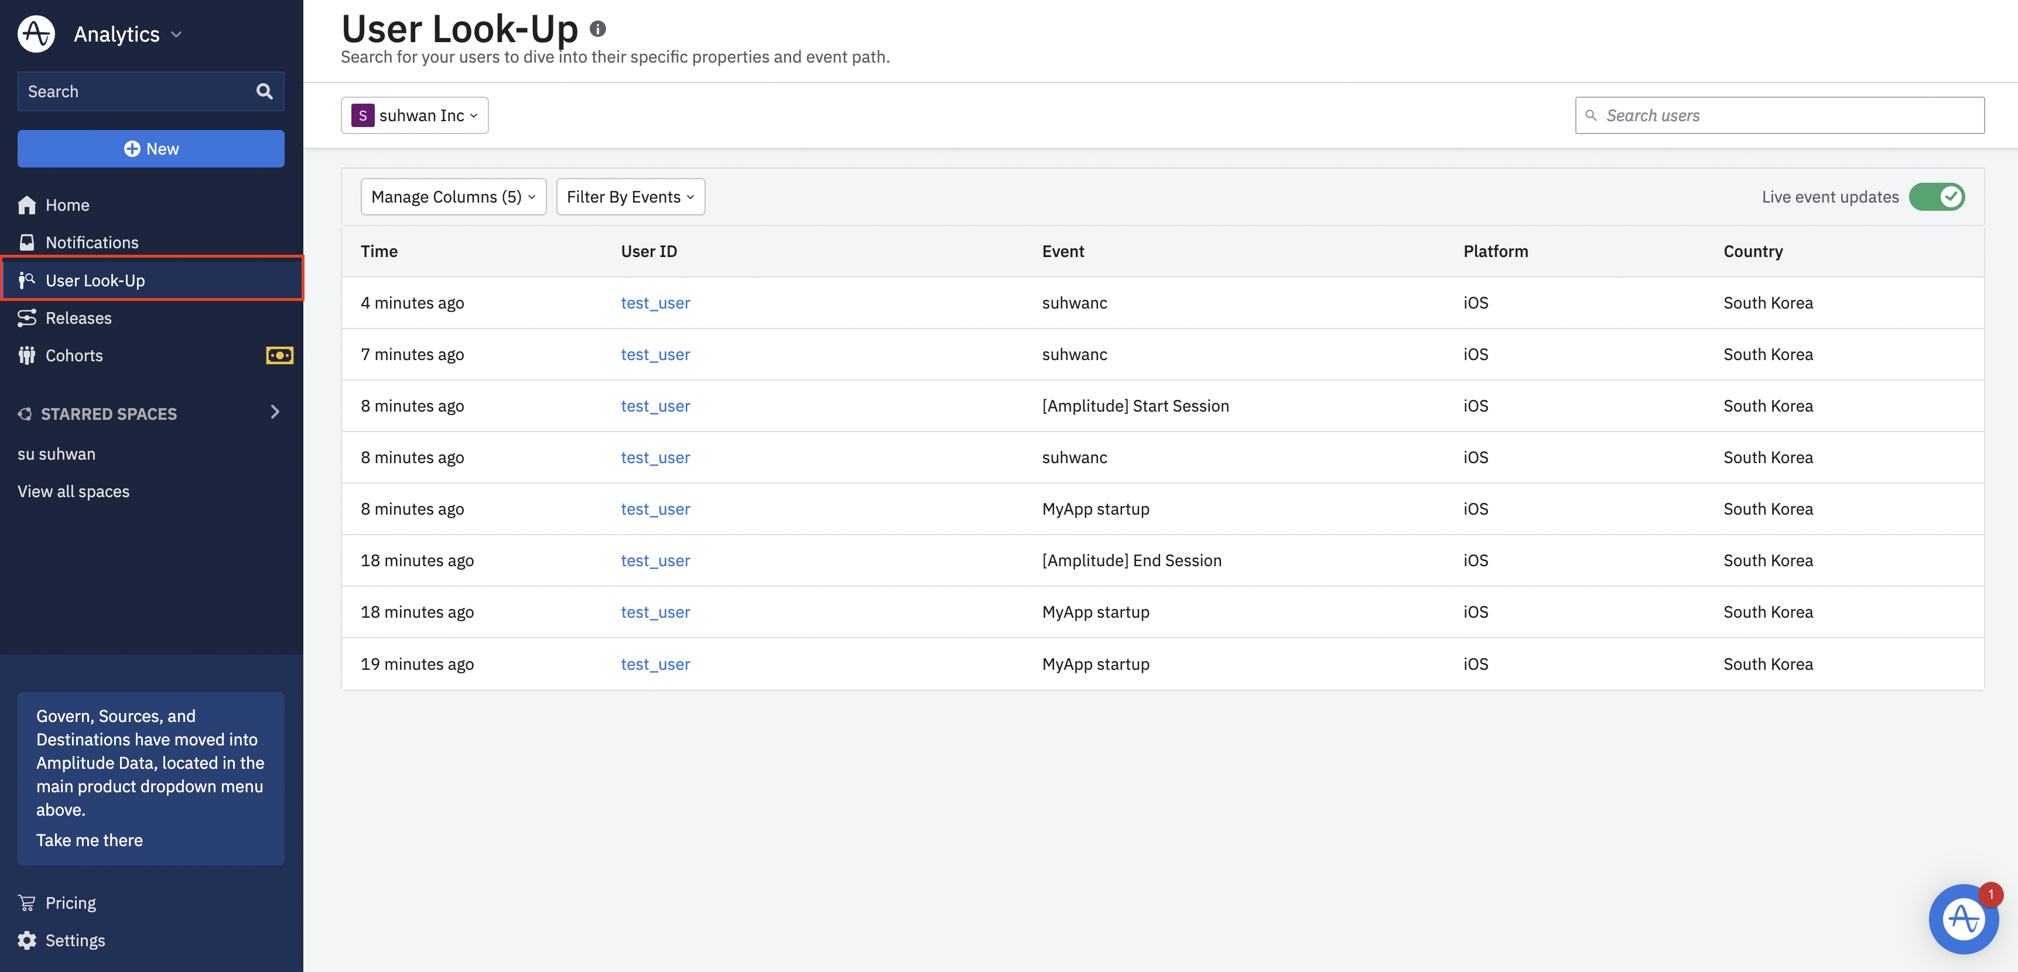
Task: Click the Settings gear icon
Action: pos(28,940)
